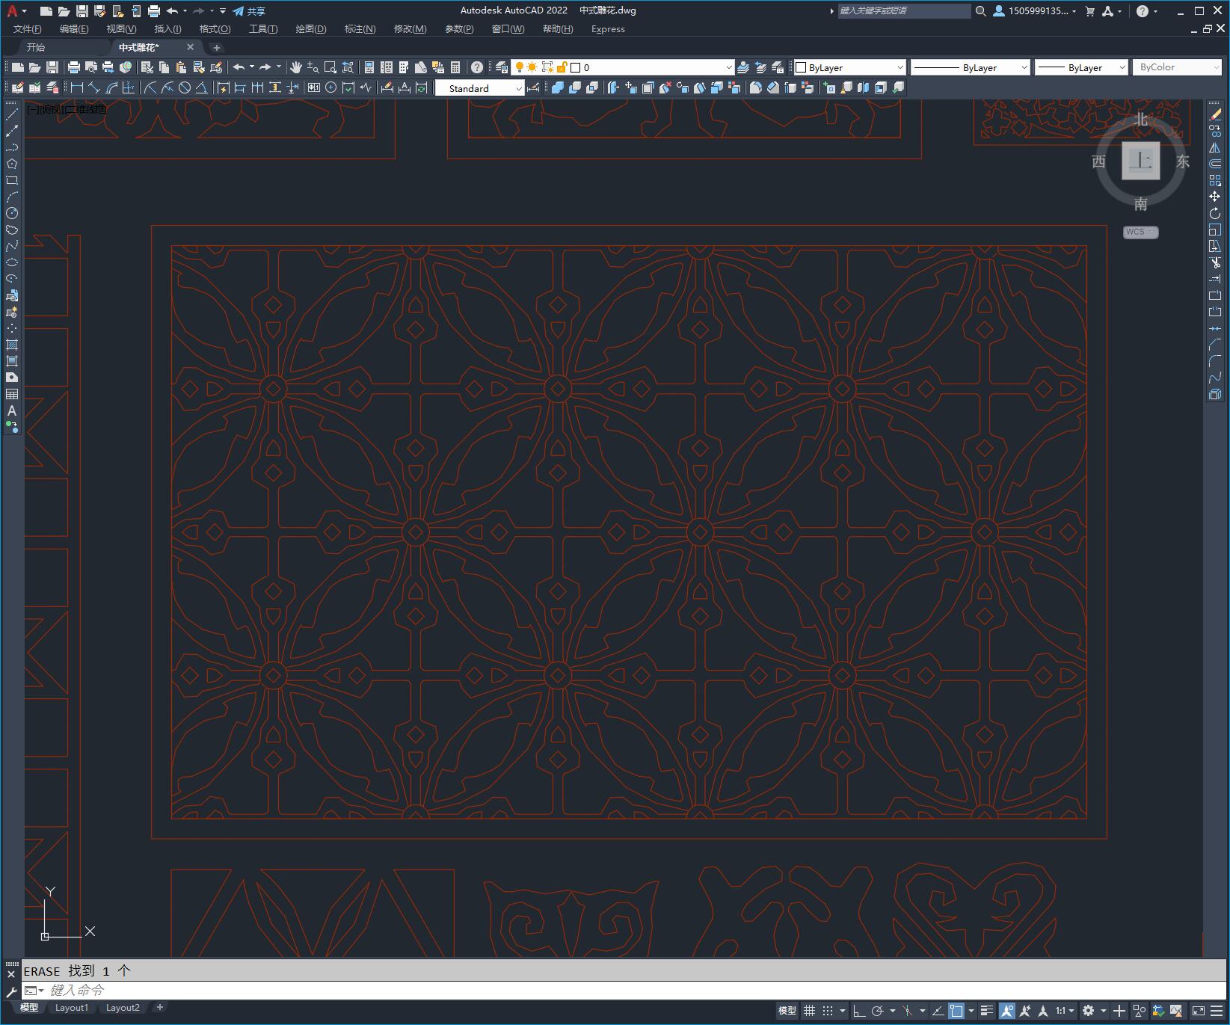
Task: Close the 中式雕花 drawing tab
Action: [x=190, y=47]
